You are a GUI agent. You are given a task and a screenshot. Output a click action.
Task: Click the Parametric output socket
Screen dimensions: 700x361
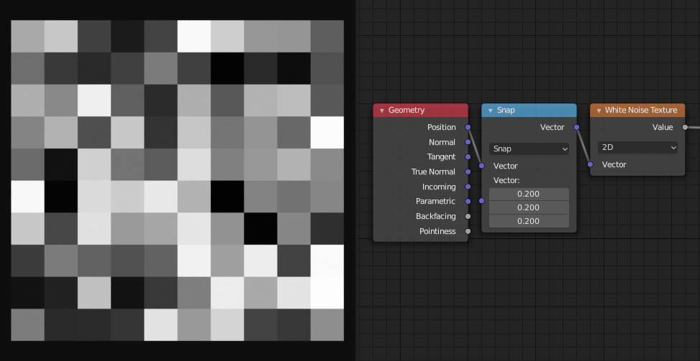coord(468,202)
